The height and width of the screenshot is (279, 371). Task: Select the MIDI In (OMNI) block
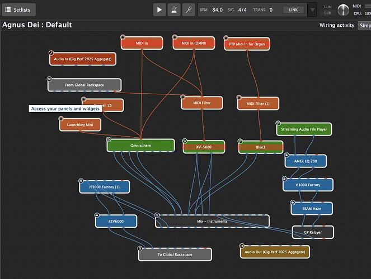[194, 43]
